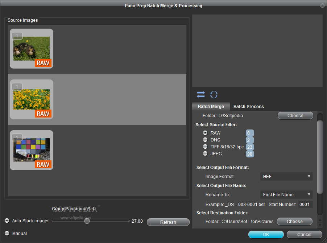This screenshot has height=243, width=327.
Task: Confirm with the OK button
Action: (x=266, y=234)
